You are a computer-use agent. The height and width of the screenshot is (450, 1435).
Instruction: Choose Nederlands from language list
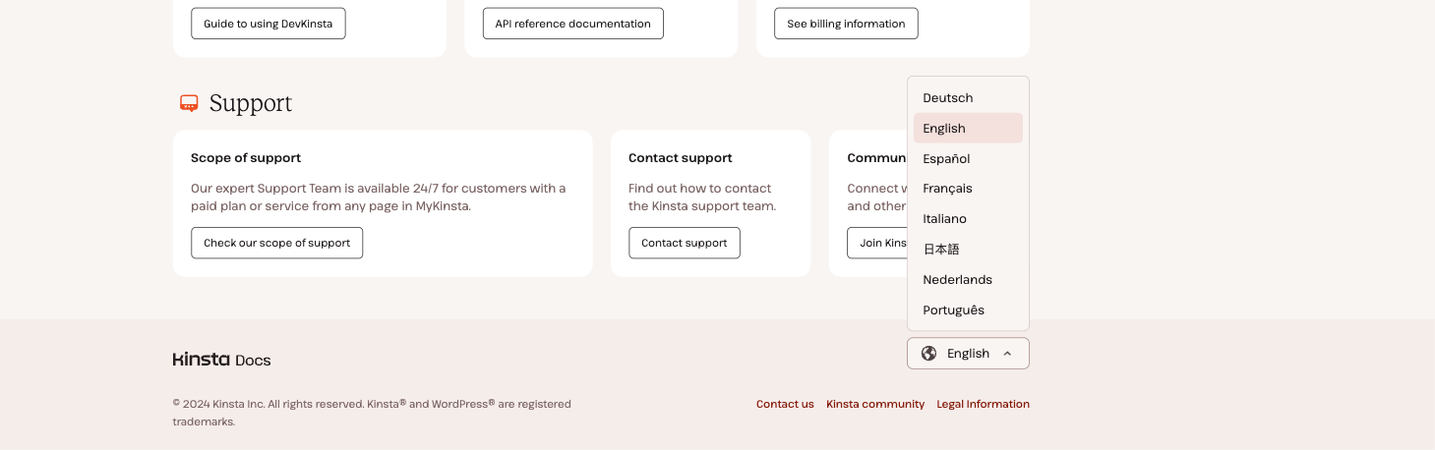point(957,280)
